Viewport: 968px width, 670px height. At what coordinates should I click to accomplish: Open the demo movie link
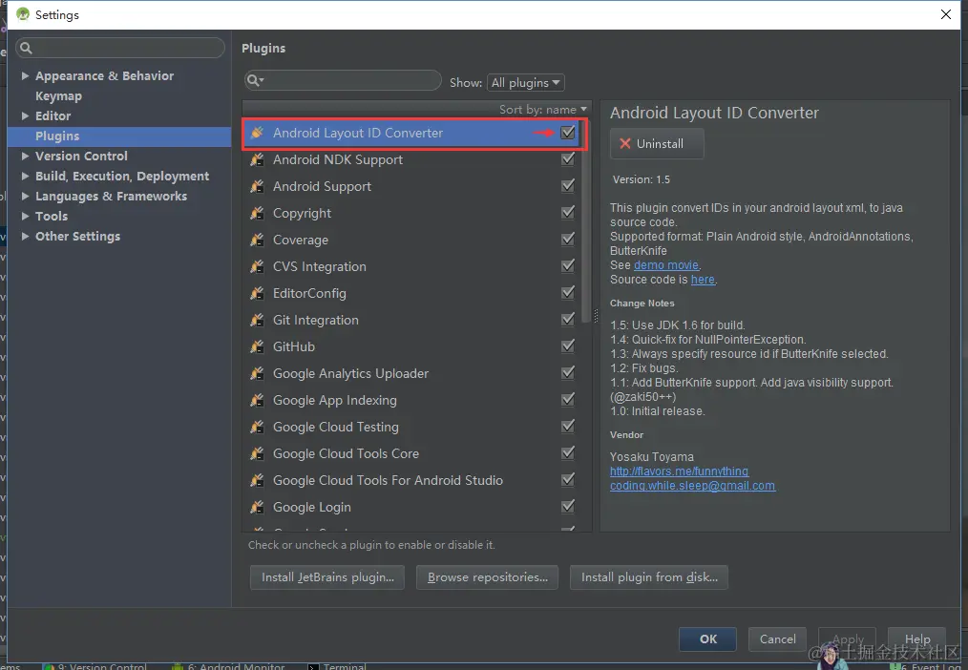666,264
